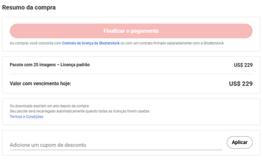Open the Termos e Condições link
The width and height of the screenshot is (263, 163).
click(26, 117)
